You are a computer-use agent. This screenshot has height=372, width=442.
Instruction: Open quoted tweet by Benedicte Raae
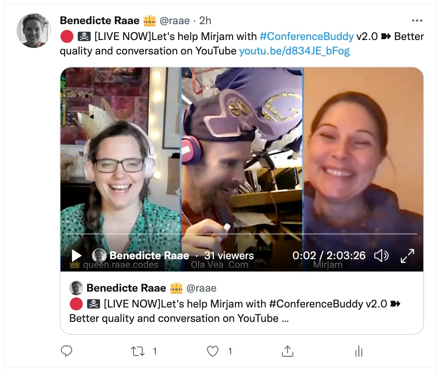coord(242,303)
